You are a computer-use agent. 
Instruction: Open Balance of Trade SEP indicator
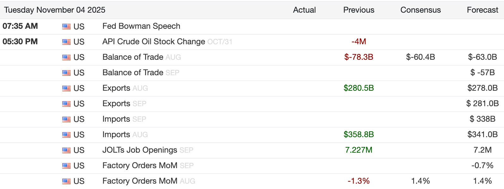click(x=133, y=73)
